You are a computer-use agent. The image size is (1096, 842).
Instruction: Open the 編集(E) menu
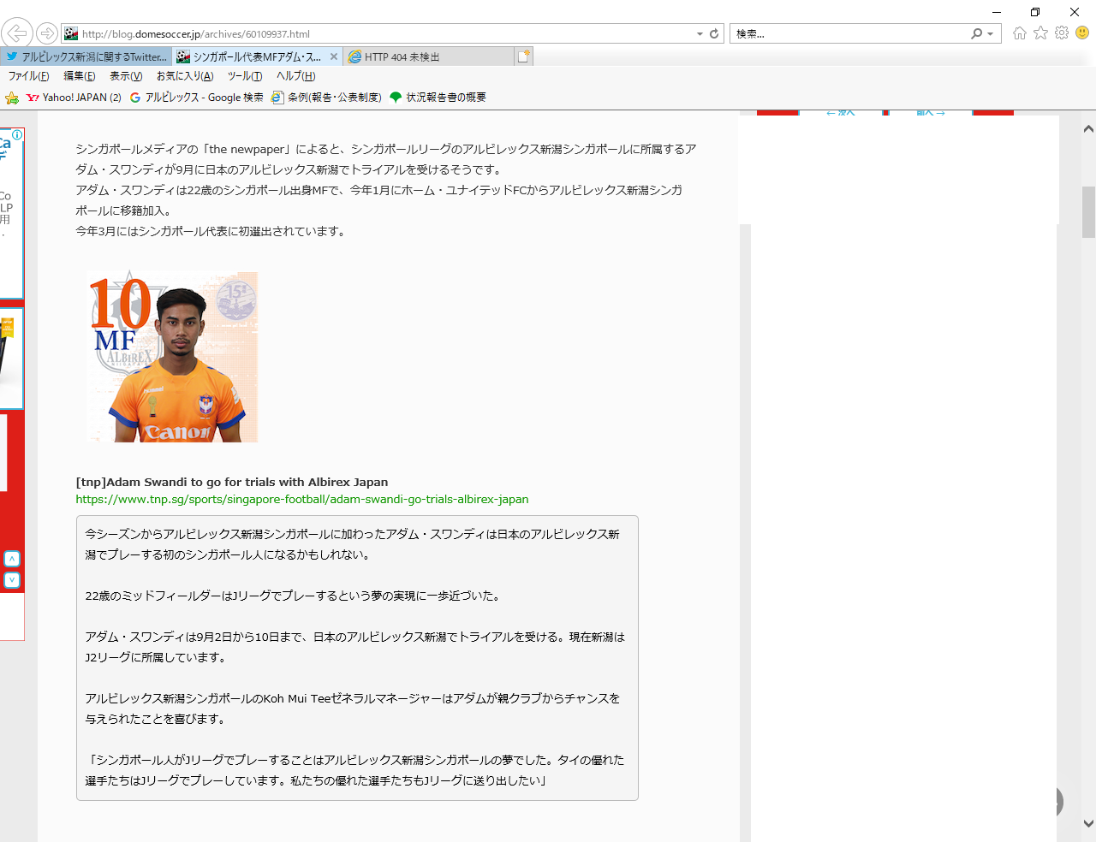[x=80, y=76]
